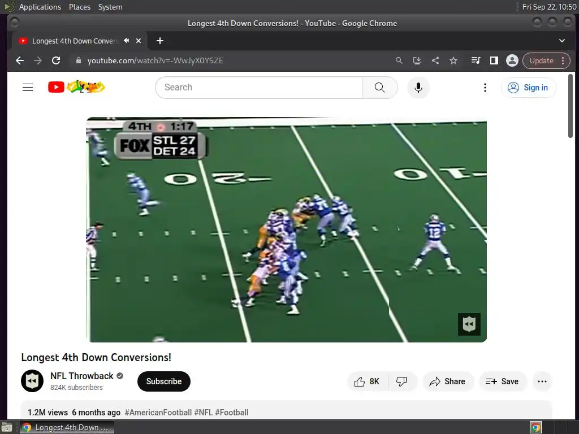Click the NFL Throwback watermark in video

[469, 324]
